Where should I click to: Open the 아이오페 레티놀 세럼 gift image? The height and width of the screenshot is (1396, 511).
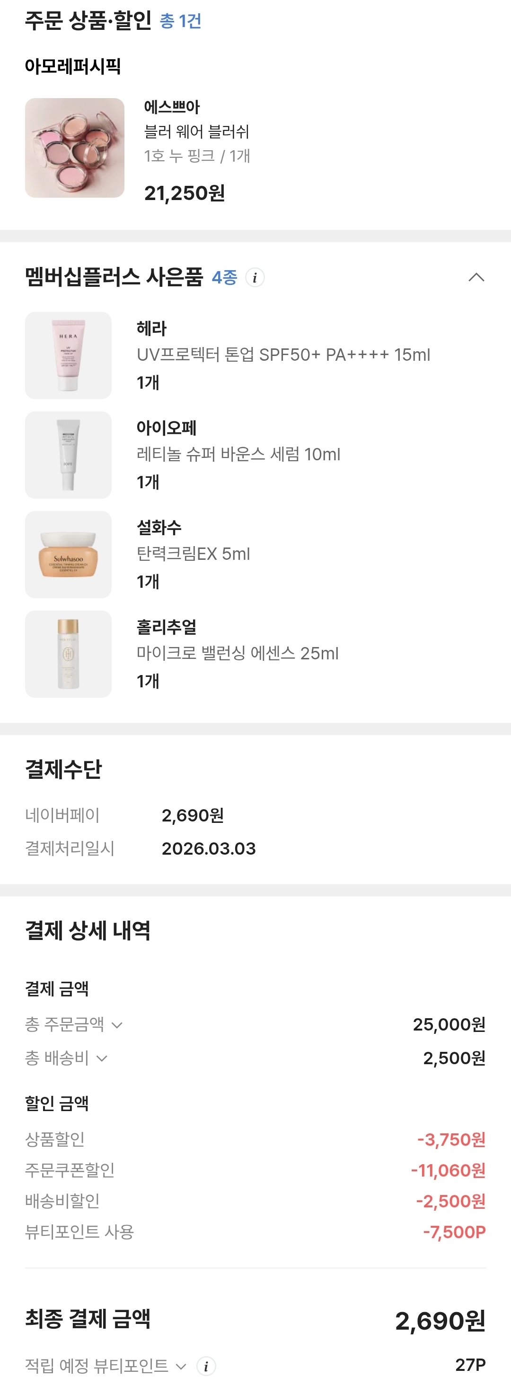68,455
